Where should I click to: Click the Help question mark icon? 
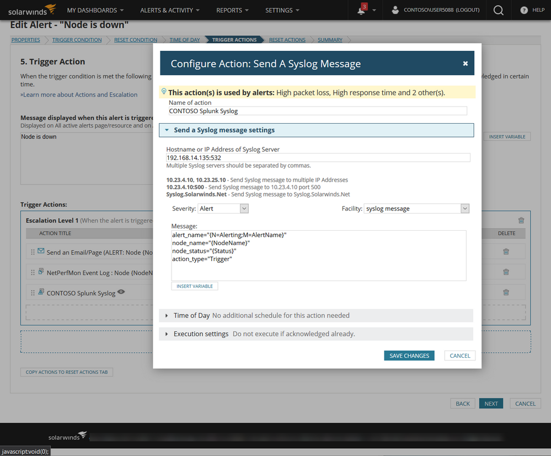pos(524,10)
